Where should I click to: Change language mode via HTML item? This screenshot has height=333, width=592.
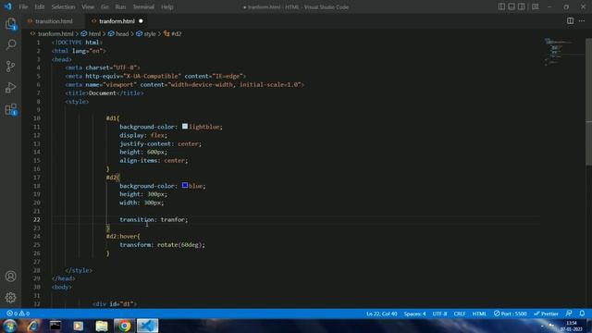pyautogui.click(x=479, y=314)
